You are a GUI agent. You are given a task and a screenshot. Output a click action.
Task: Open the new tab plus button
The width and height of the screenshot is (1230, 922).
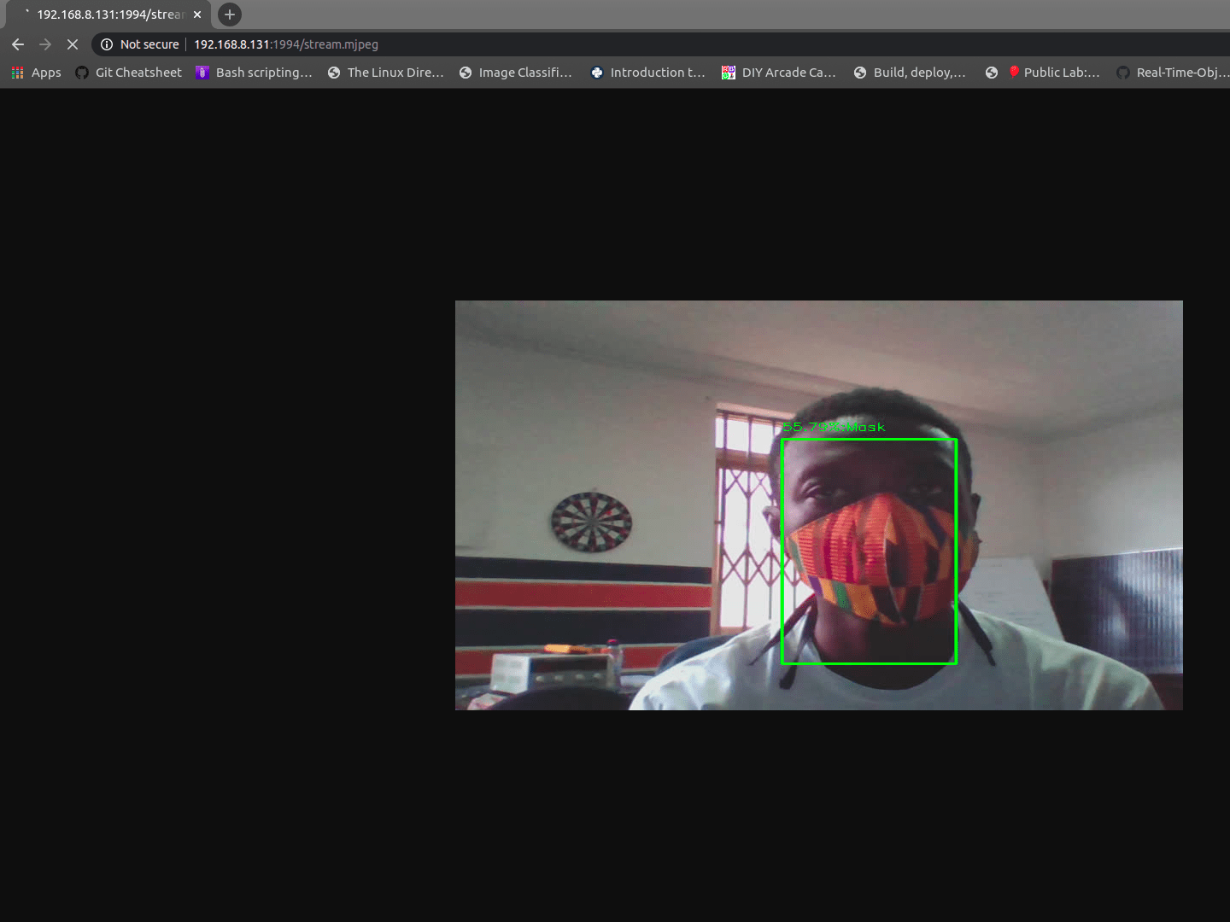230,15
